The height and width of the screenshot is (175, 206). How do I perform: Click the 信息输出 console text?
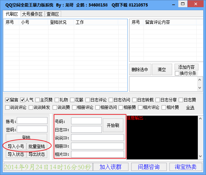(x=136, y=118)
